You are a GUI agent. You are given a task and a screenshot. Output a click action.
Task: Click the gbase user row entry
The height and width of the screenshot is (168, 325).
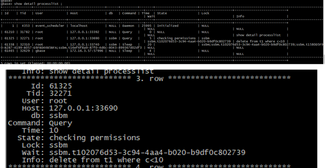click(x=40, y=51)
